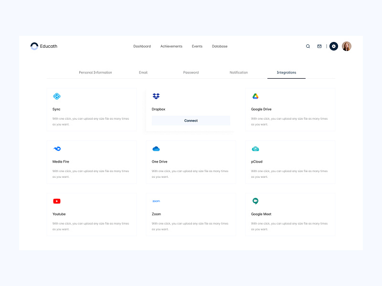
Task: Click the Media Fire logo icon
Action: tap(57, 149)
